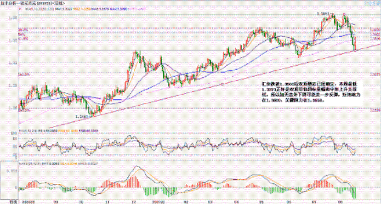Click the 05 month label on the time axis

tap(261, 202)
